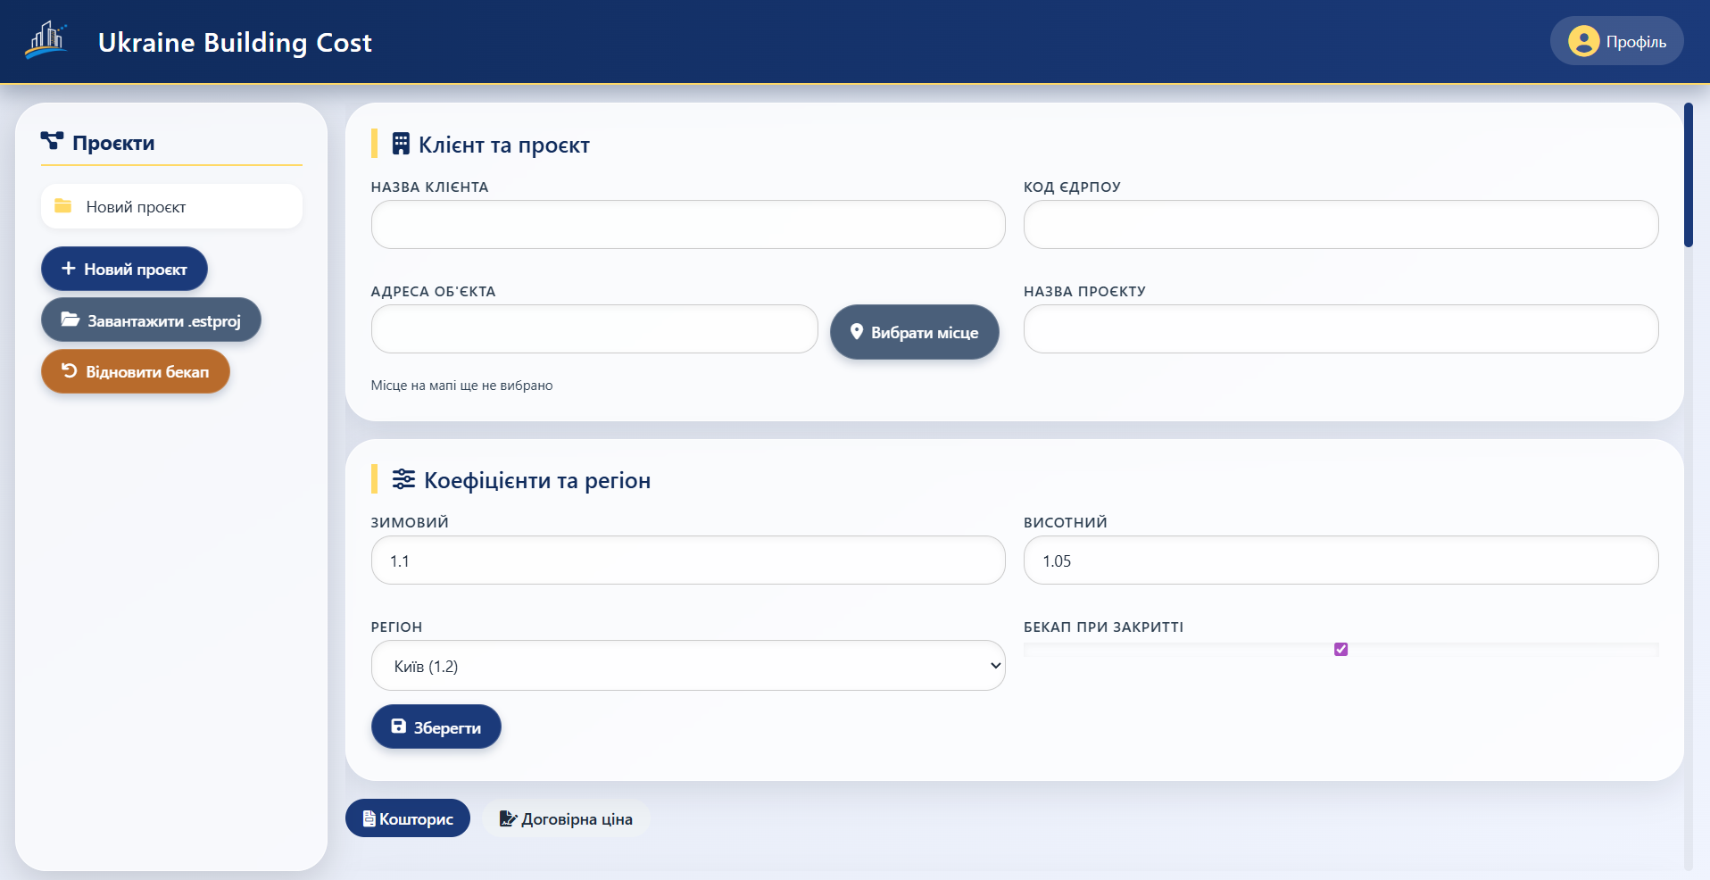Switch to the Договірна ціна tab
Image resolution: width=1710 pixels, height=880 pixels.
tap(566, 818)
